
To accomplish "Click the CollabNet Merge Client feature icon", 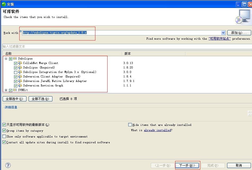I will click(20, 63).
